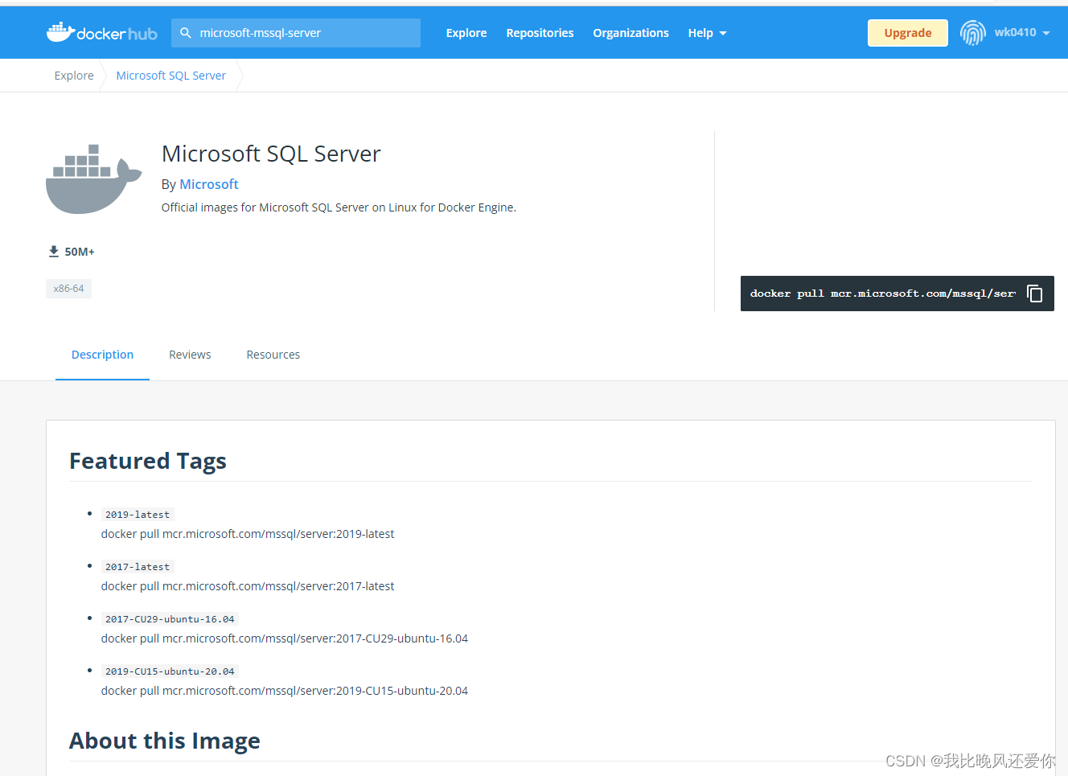Open the Help dropdown menu
The width and height of the screenshot is (1068, 776).
click(708, 33)
